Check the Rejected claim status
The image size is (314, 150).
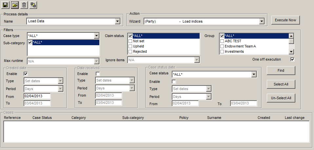(x=130, y=51)
